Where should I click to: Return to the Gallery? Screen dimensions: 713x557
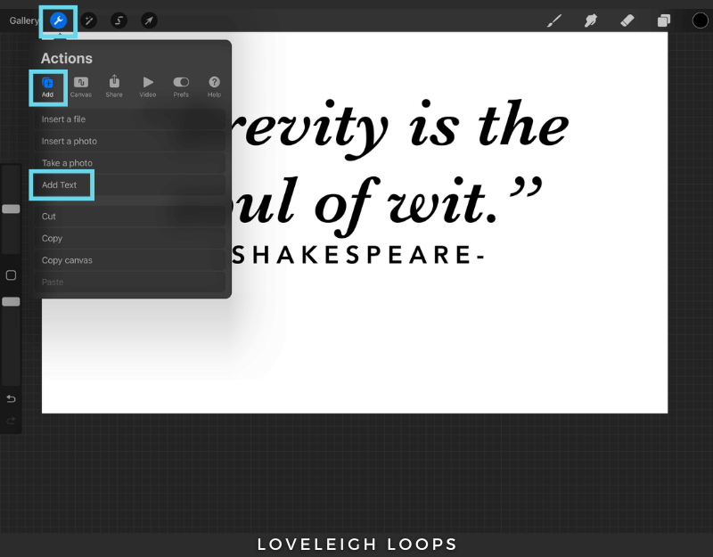pyautogui.click(x=21, y=20)
